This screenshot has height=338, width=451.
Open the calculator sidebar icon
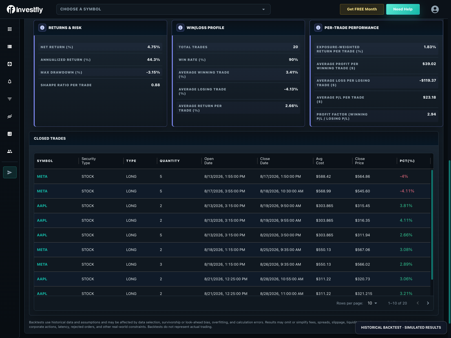coord(10,134)
